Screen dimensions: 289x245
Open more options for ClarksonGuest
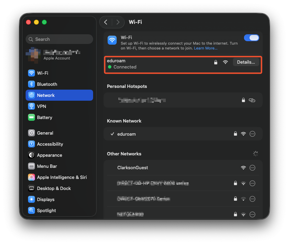coord(252,168)
